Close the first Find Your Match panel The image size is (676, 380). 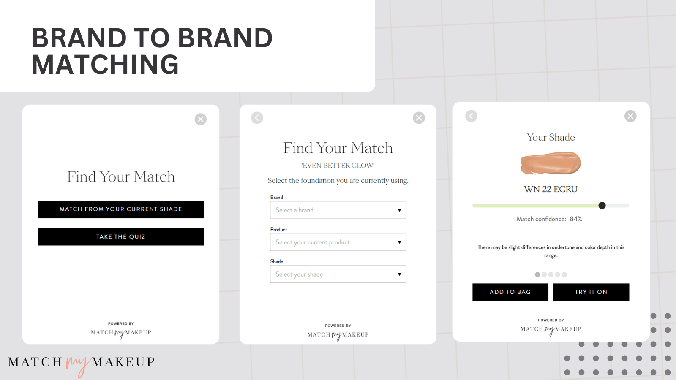pyautogui.click(x=201, y=119)
